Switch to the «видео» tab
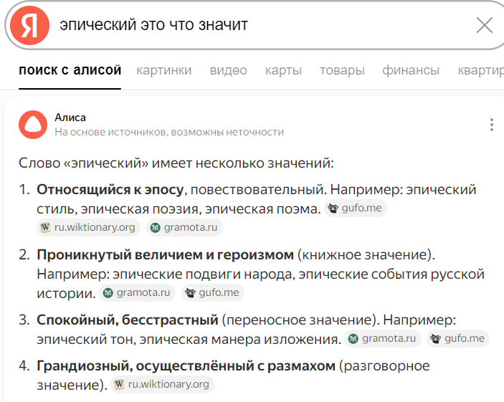Screen dimensions: 504x402 tap(229, 70)
